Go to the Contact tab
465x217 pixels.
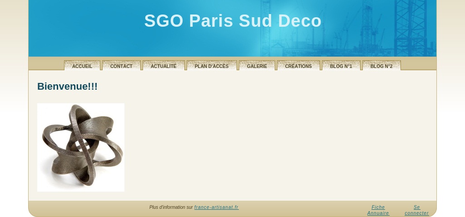tap(121, 66)
